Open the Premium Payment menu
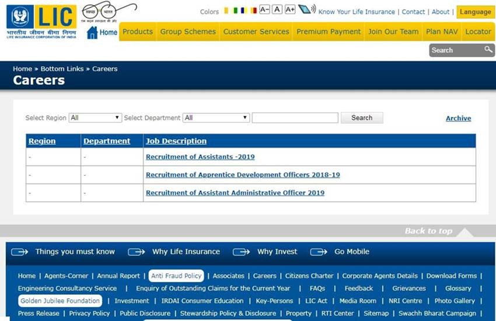This screenshot has height=321, width=496. click(x=329, y=32)
